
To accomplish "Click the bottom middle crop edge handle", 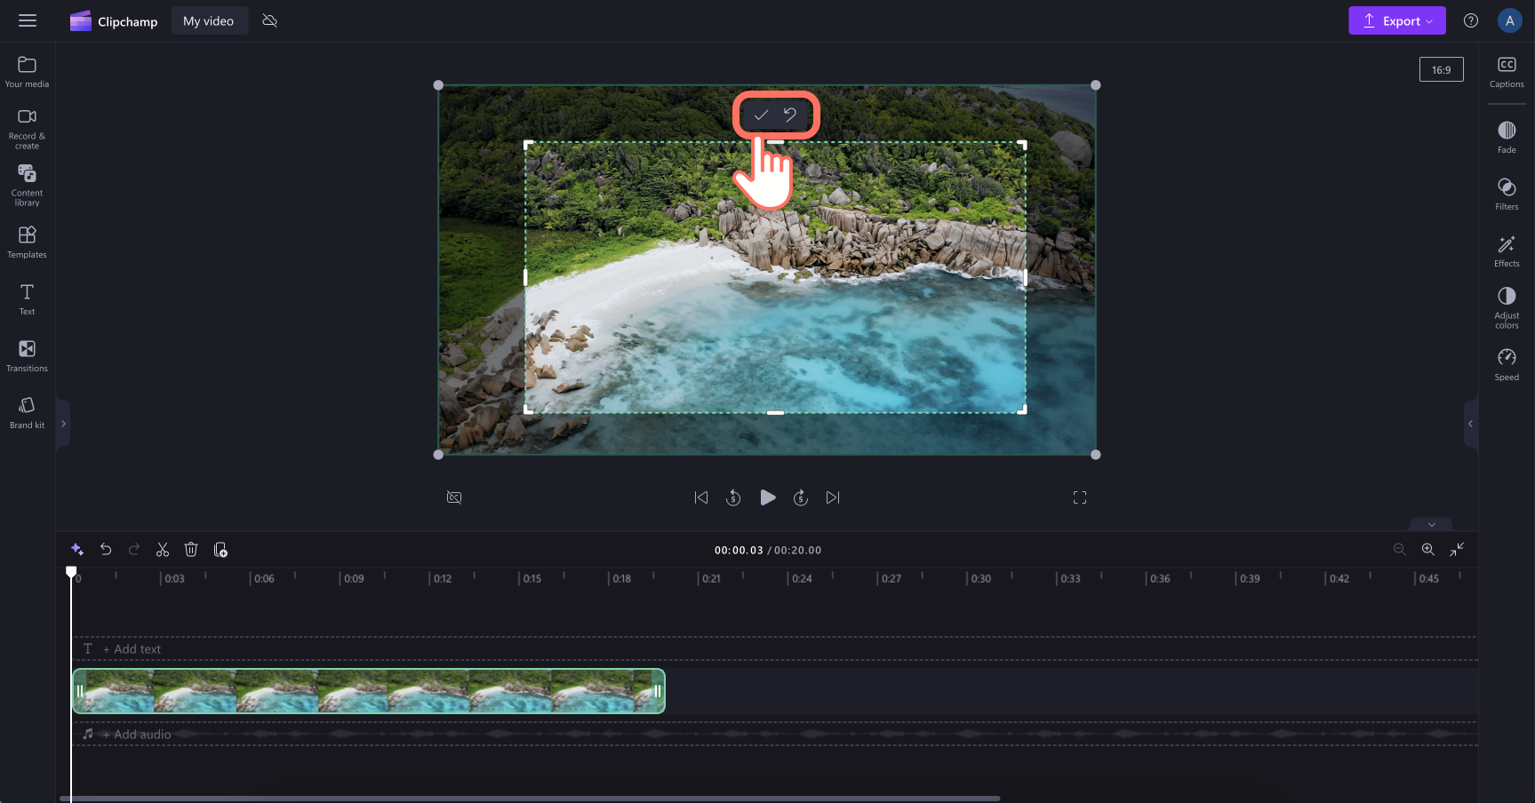I will (775, 412).
